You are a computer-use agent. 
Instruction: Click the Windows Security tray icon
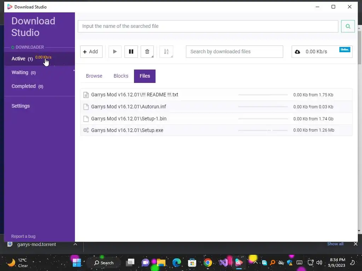coord(290,263)
